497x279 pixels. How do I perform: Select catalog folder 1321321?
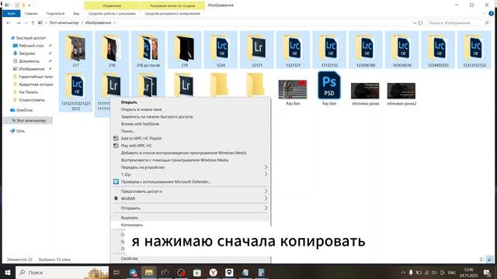(x=293, y=50)
